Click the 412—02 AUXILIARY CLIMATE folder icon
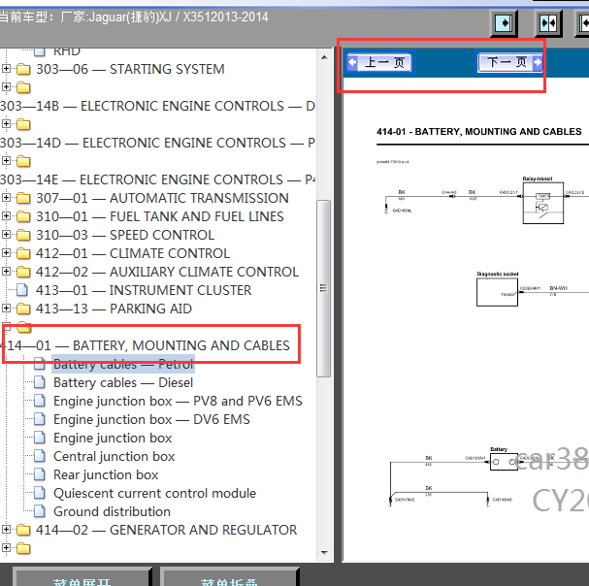Viewport: 589px width, 586px height. click(23, 272)
